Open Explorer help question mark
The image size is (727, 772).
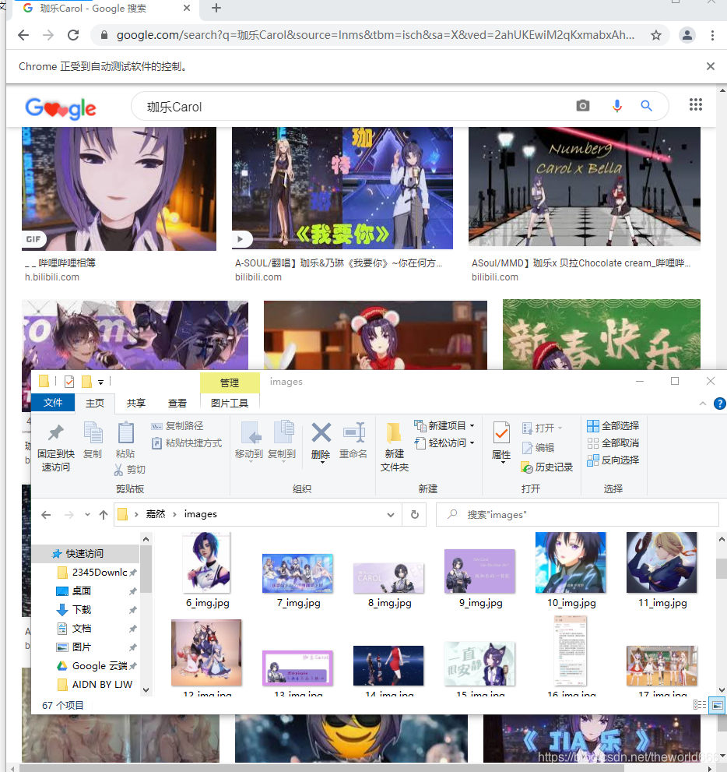tap(719, 404)
